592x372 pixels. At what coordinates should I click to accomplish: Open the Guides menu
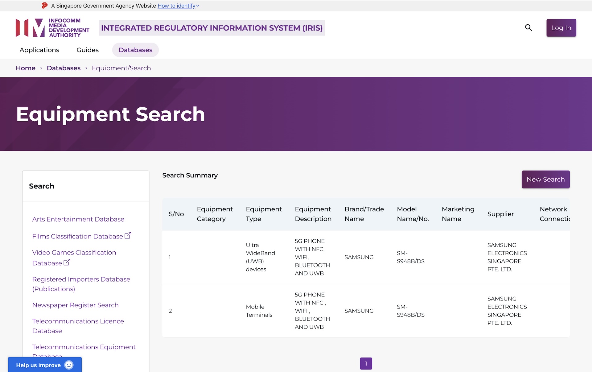[88, 50]
